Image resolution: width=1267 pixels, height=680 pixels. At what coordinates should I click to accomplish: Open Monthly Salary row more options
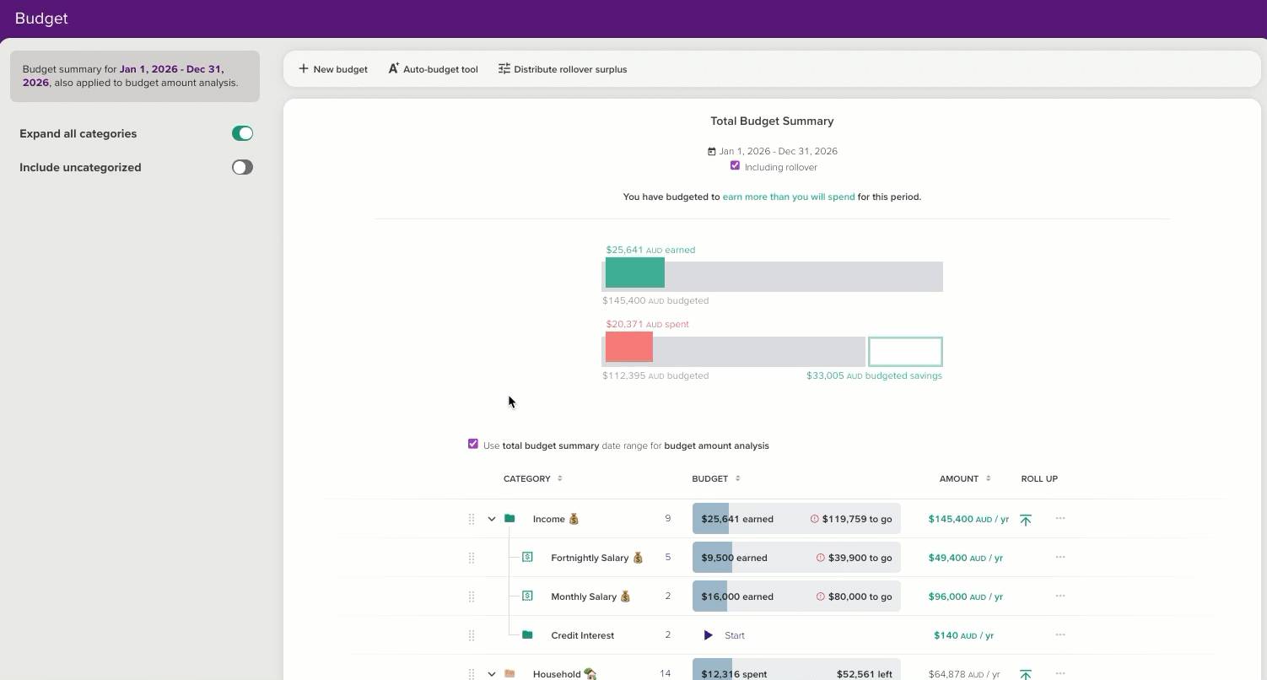pos(1060,596)
